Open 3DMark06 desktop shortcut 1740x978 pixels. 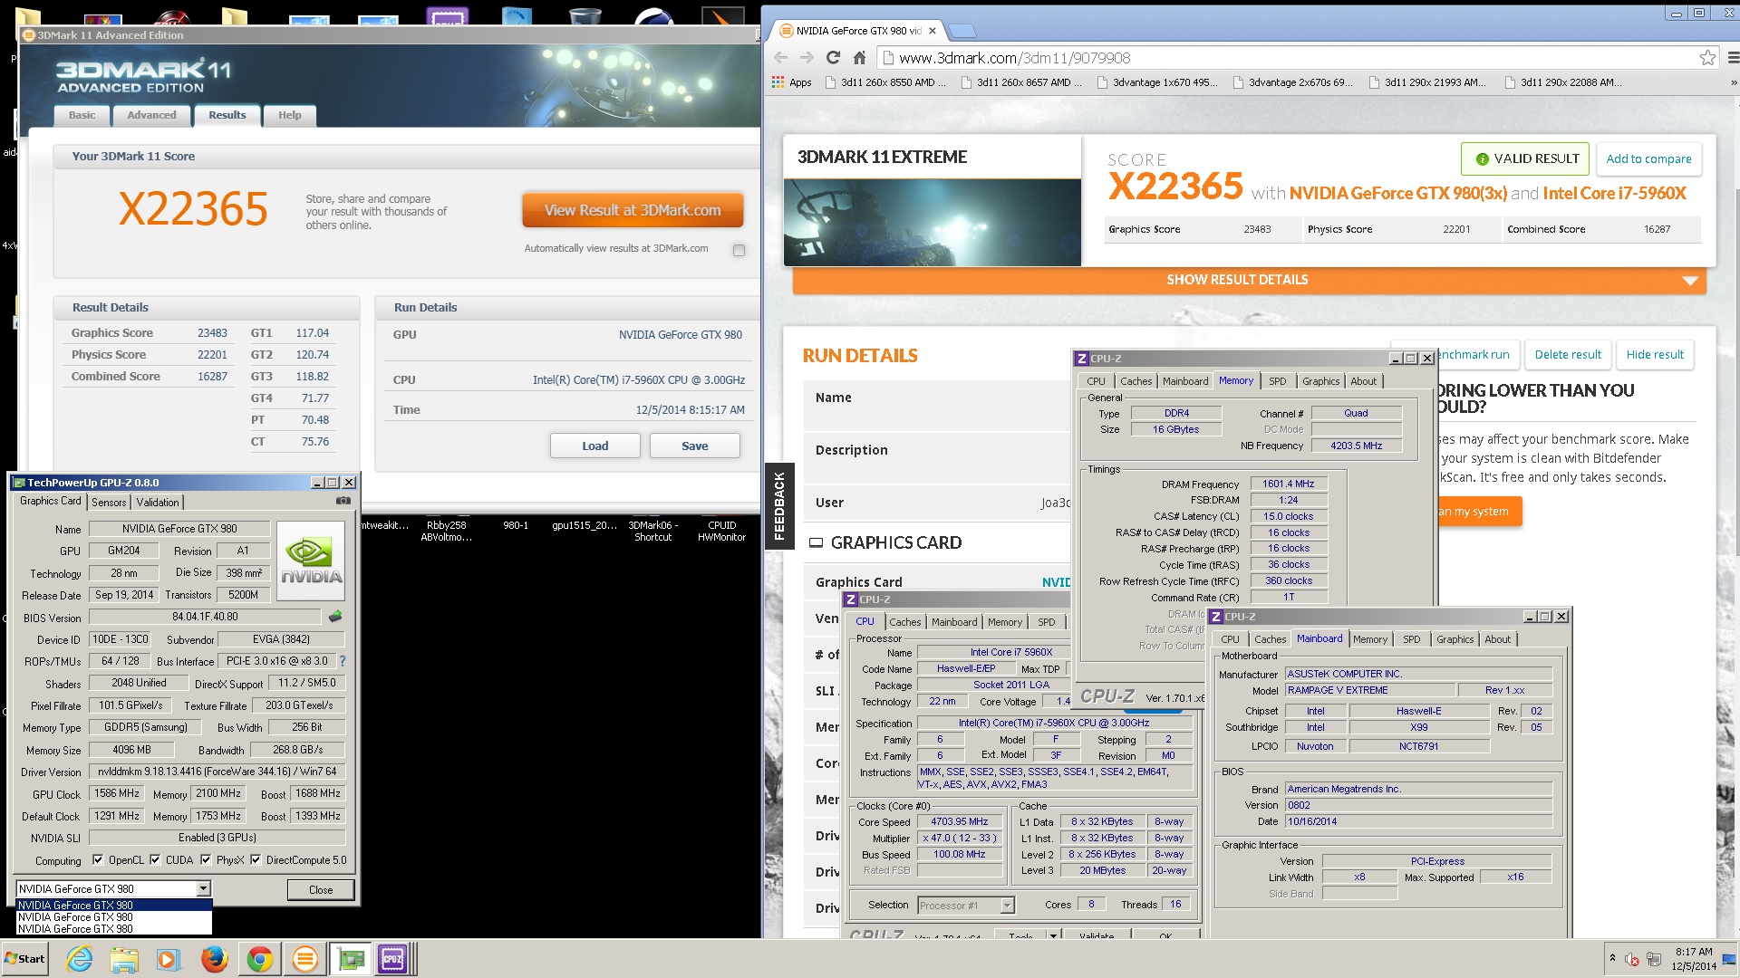[652, 531]
